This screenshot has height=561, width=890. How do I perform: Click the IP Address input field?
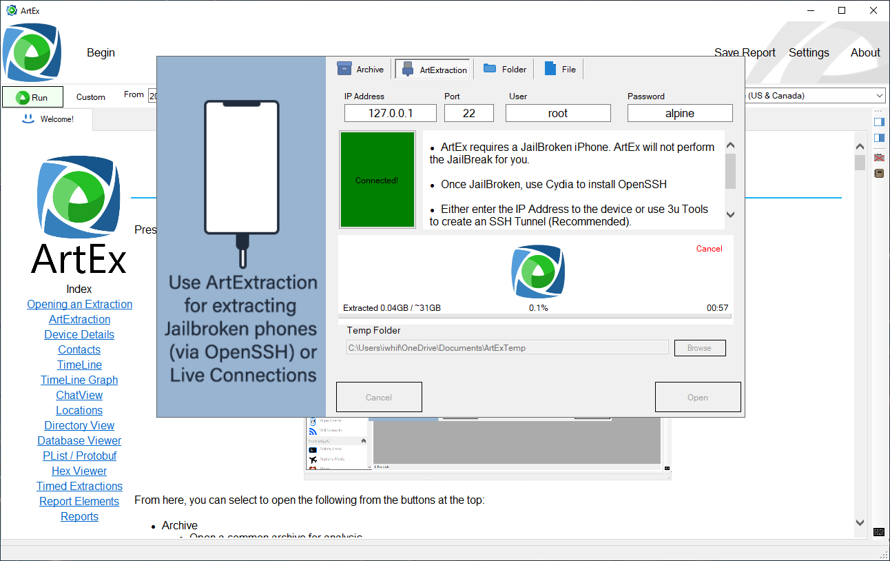click(390, 113)
